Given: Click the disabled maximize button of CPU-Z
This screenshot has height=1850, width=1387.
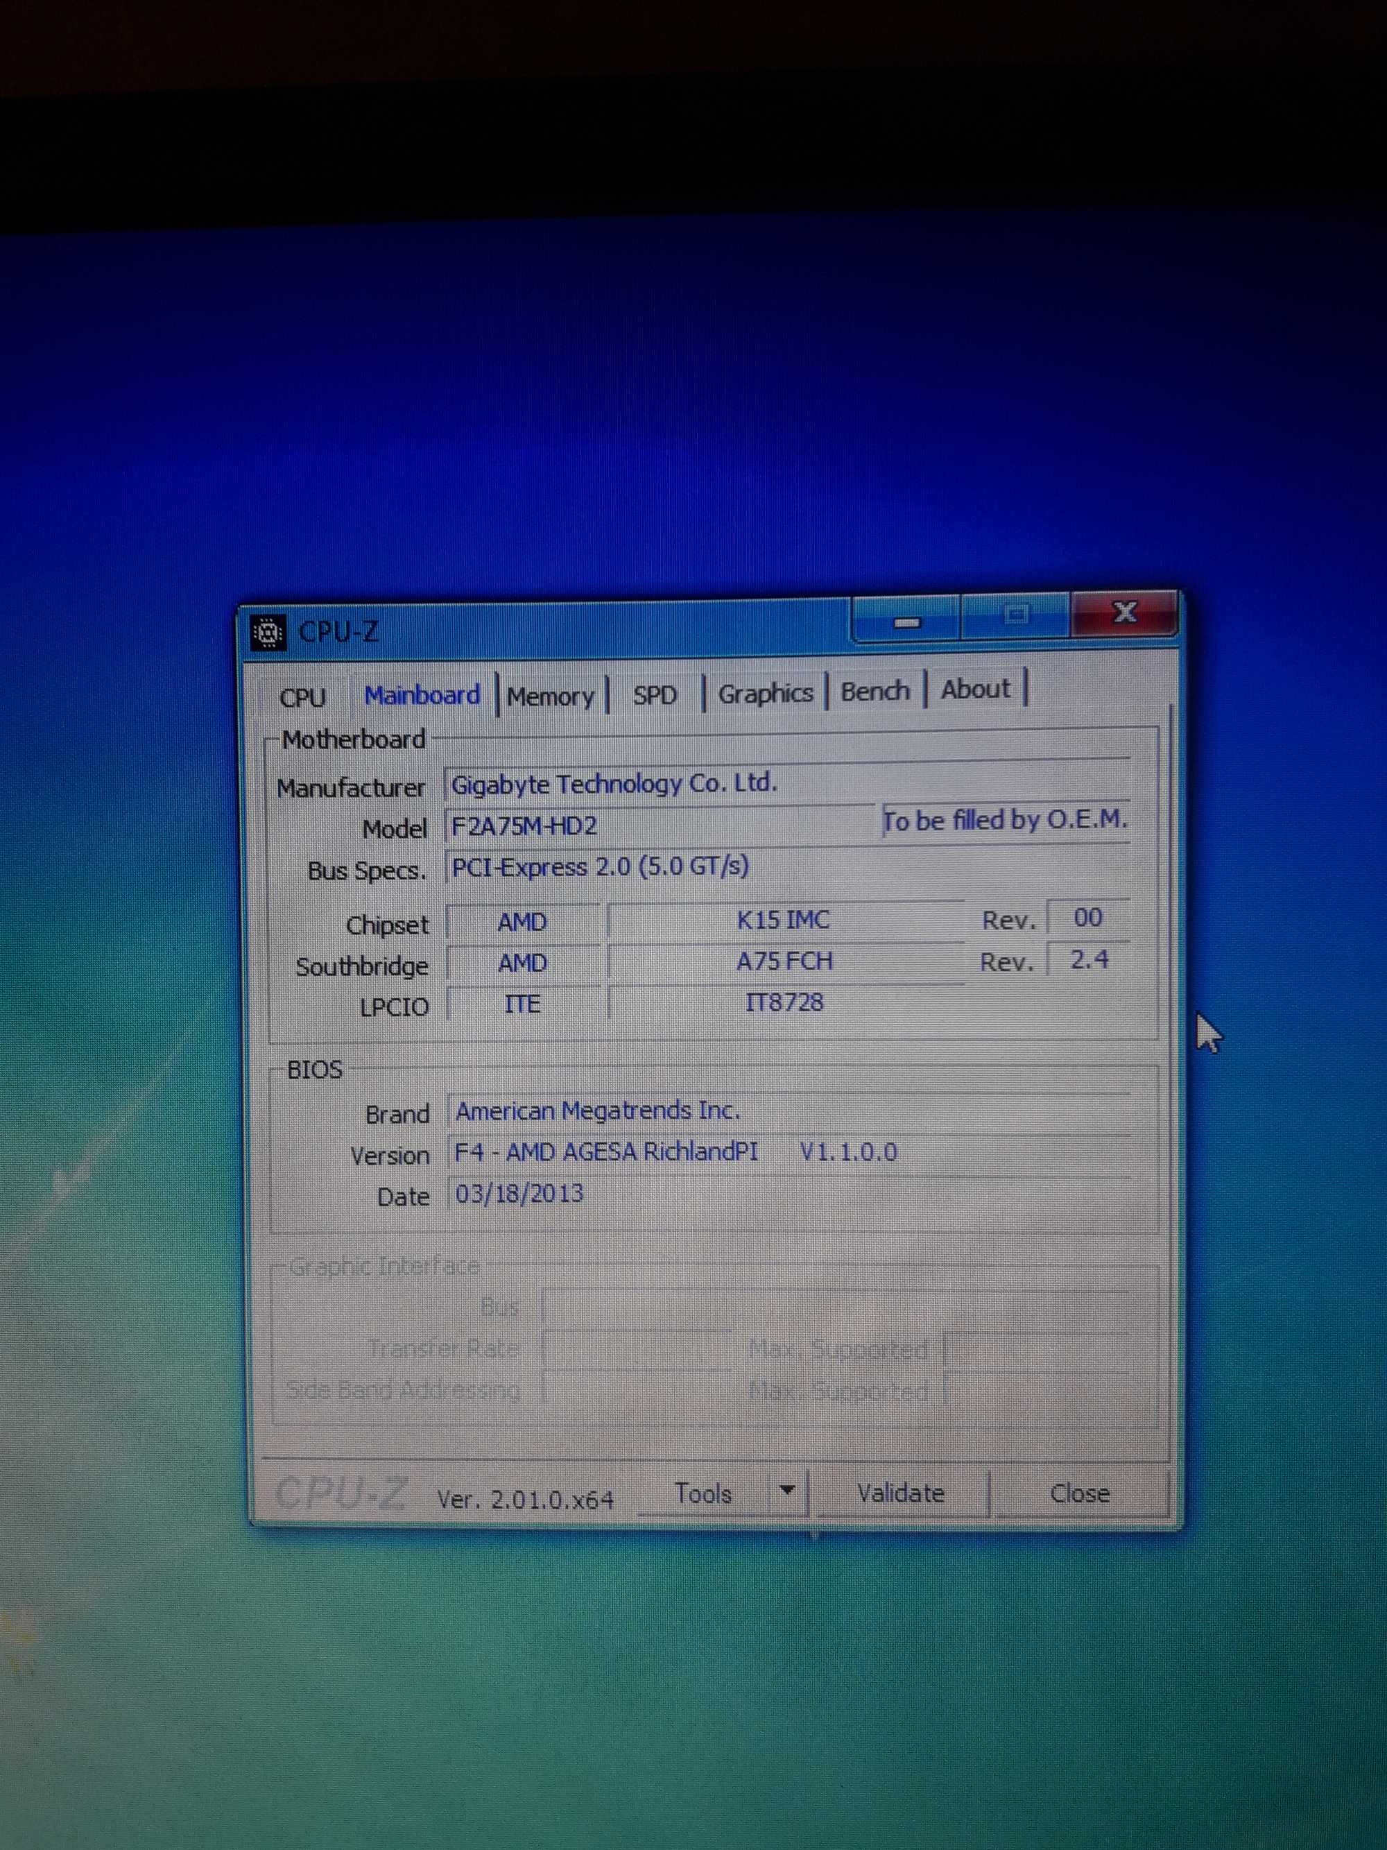Looking at the screenshot, I should point(1016,617).
